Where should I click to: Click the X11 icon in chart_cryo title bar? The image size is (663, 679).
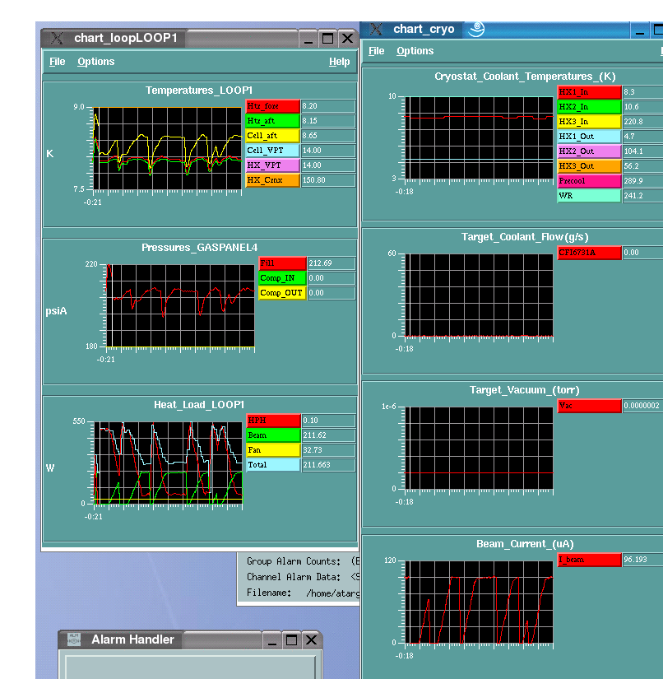376,29
